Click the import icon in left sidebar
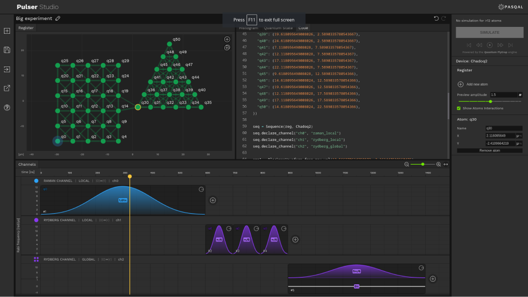The height and width of the screenshot is (297, 528). coord(7,69)
